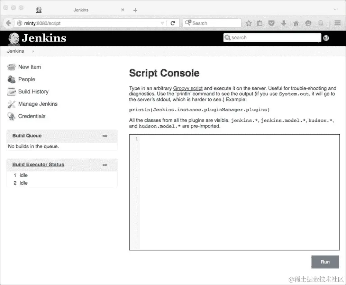Follow the Groovy script link
This screenshot has height=285, width=346.
pos(188,88)
